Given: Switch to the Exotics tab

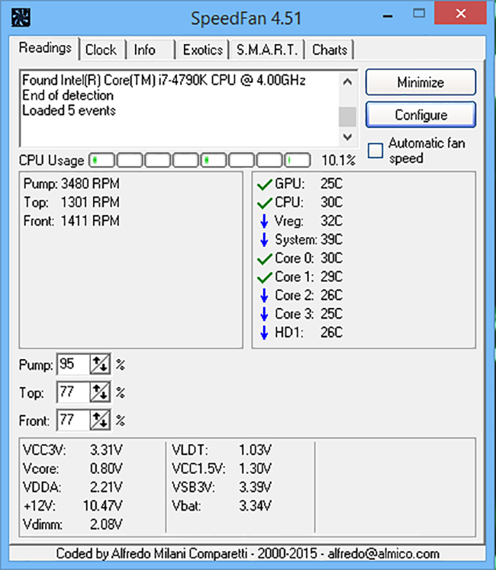Looking at the screenshot, I should (203, 50).
